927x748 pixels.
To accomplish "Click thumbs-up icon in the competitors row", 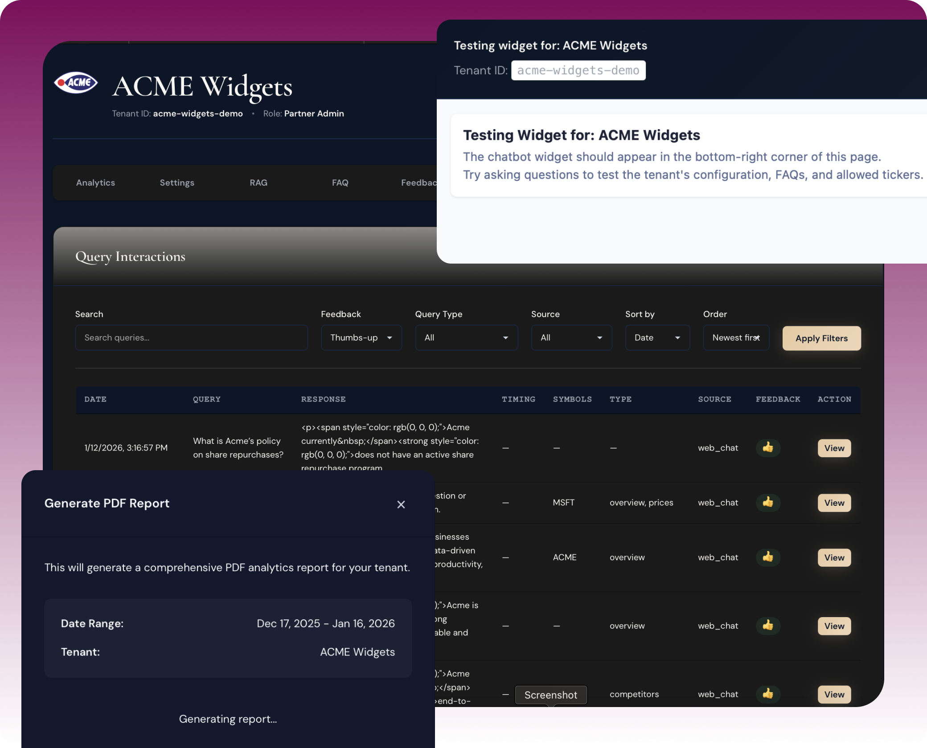I will coord(767,694).
